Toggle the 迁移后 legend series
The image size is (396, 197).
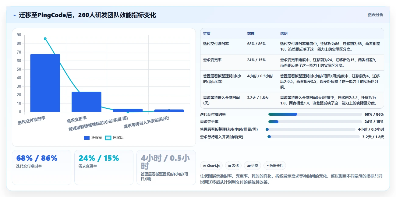click(114, 138)
